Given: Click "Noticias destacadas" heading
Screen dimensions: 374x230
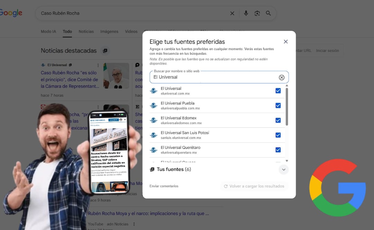Looking at the screenshot, I should tap(69, 50).
